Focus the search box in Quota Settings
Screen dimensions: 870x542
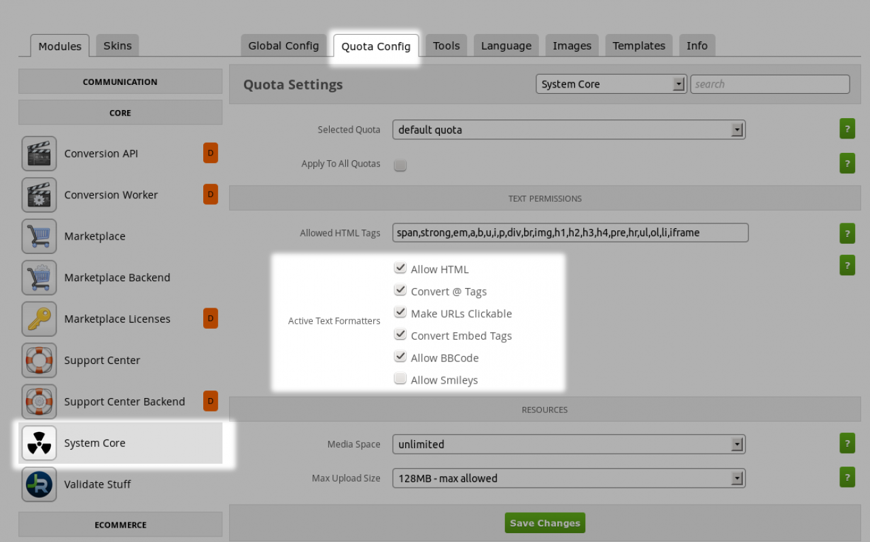(769, 84)
